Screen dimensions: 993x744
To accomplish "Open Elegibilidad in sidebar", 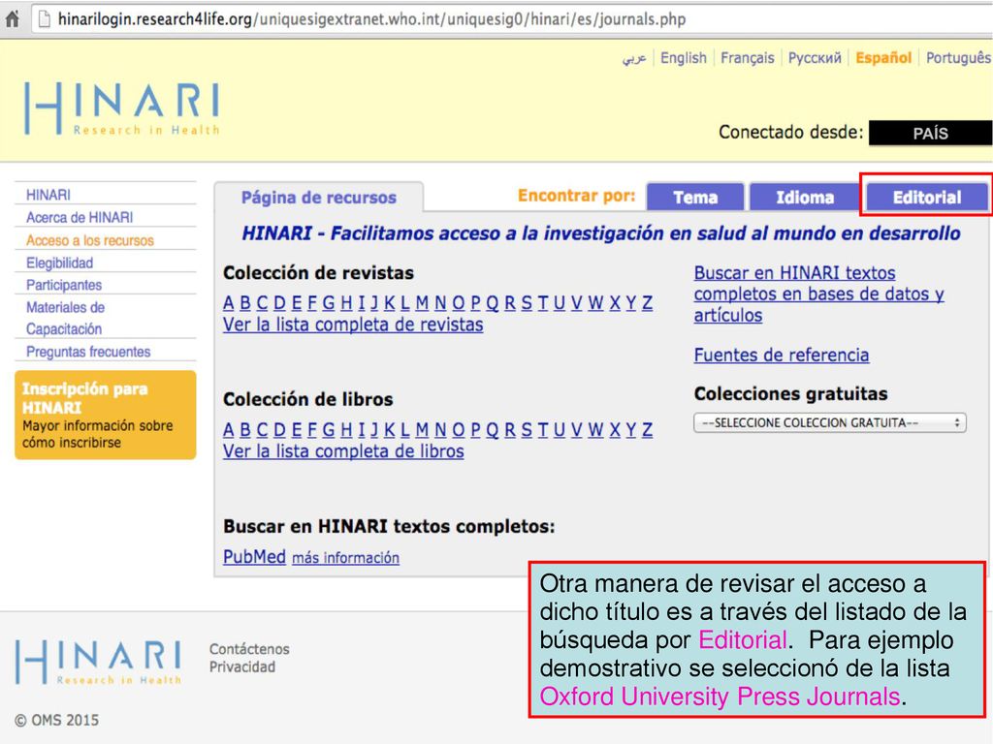I will [59, 263].
